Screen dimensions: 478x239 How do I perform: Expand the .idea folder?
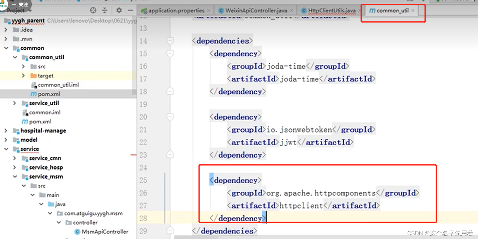click(6, 30)
